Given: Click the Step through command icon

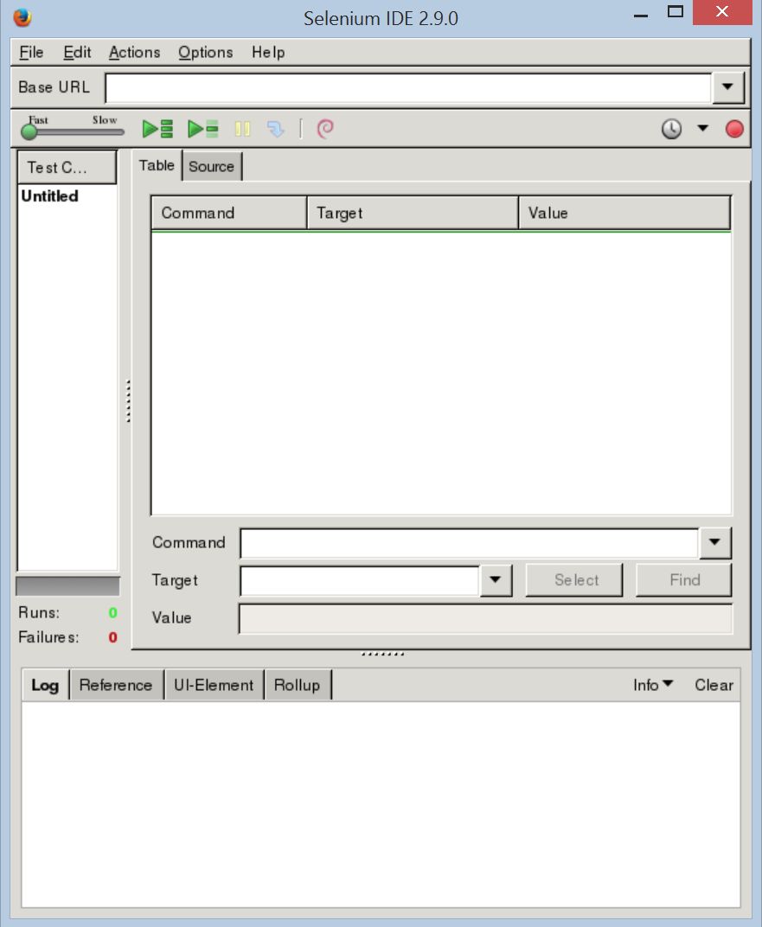Looking at the screenshot, I should click(x=275, y=128).
